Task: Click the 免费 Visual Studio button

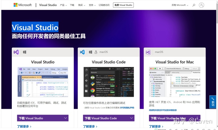Action: point(123,5)
